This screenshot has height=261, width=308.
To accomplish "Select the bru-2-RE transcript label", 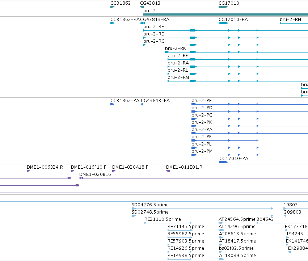I will [153, 27].
